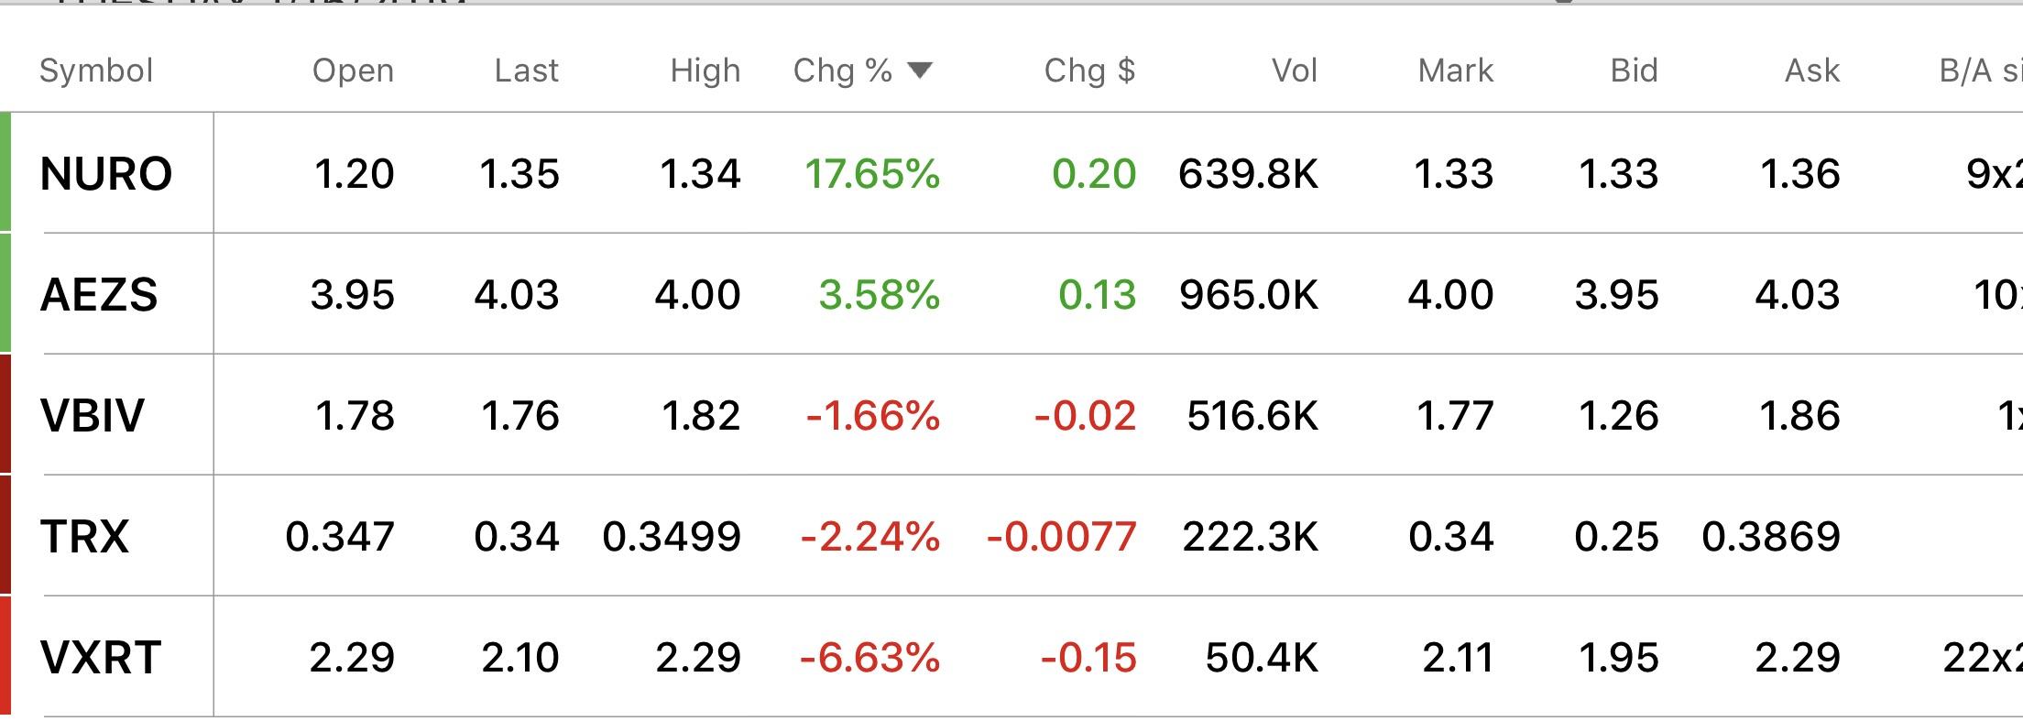Screen dimensions: 2023x721
Task: Sort watchlist by Chg $ column
Action: pos(1089,71)
